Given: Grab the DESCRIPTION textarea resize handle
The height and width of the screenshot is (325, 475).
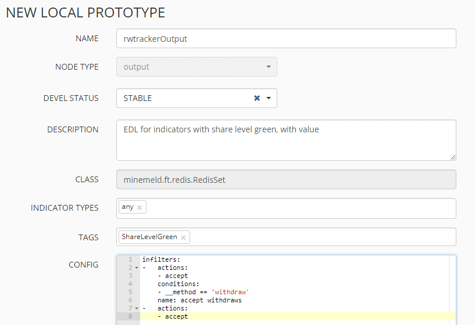Looking at the screenshot, I should pyautogui.click(x=453, y=157).
